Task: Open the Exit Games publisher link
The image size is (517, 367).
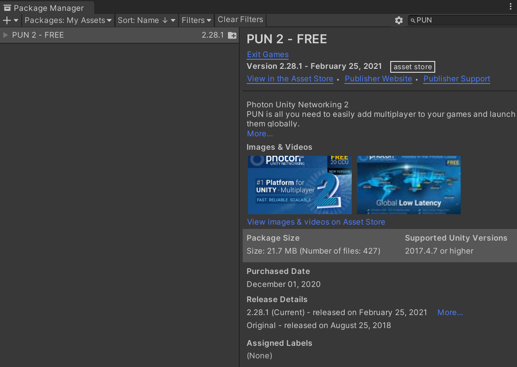Action: (x=268, y=55)
